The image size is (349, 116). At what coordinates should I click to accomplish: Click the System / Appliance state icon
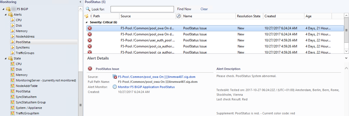[13, 108]
